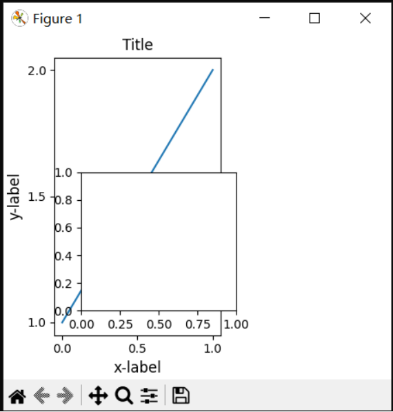This screenshot has width=393, height=412.
Task: Click inside the empty inset axes
Action: point(159,242)
